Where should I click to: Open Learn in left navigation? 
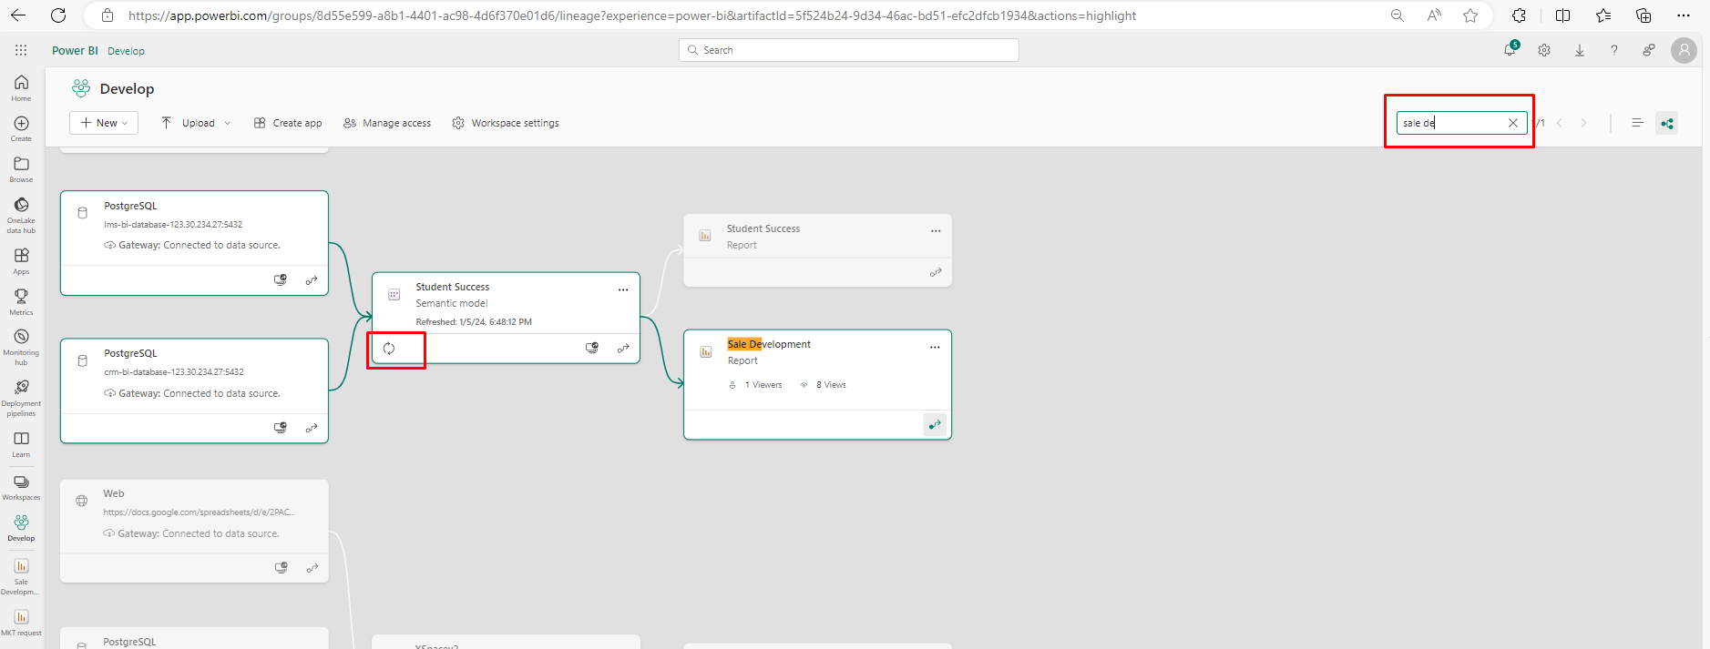(21, 444)
